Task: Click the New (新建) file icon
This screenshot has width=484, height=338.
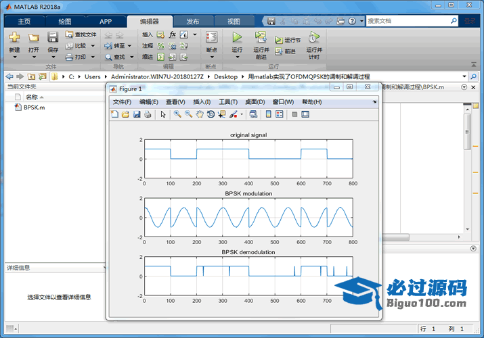Action: [x=14, y=37]
